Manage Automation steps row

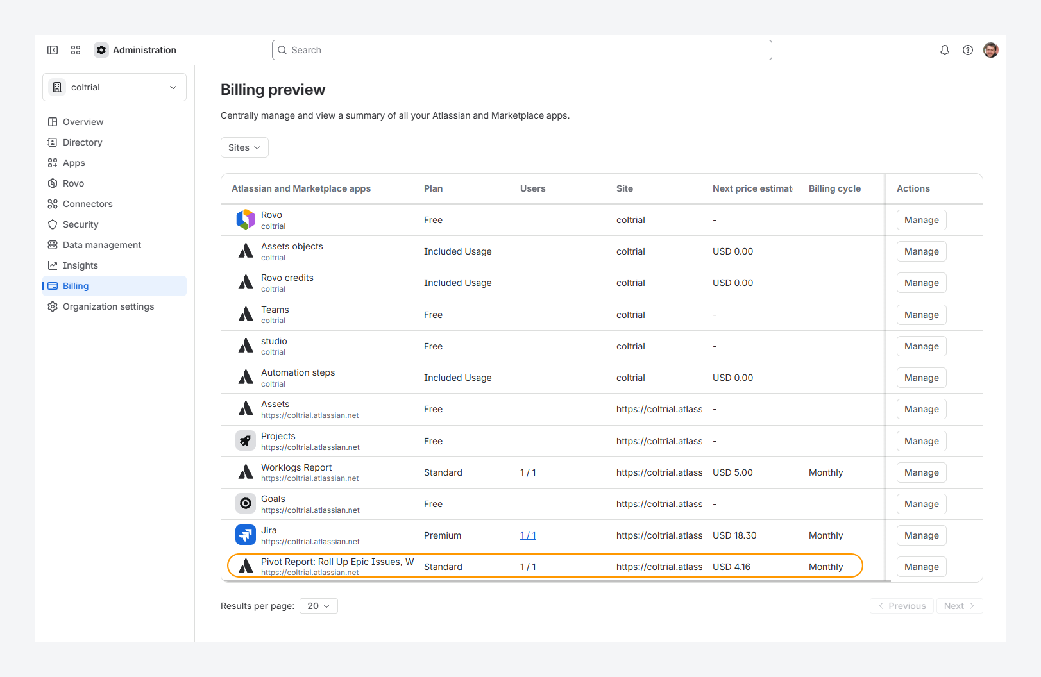tap(922, 378)
